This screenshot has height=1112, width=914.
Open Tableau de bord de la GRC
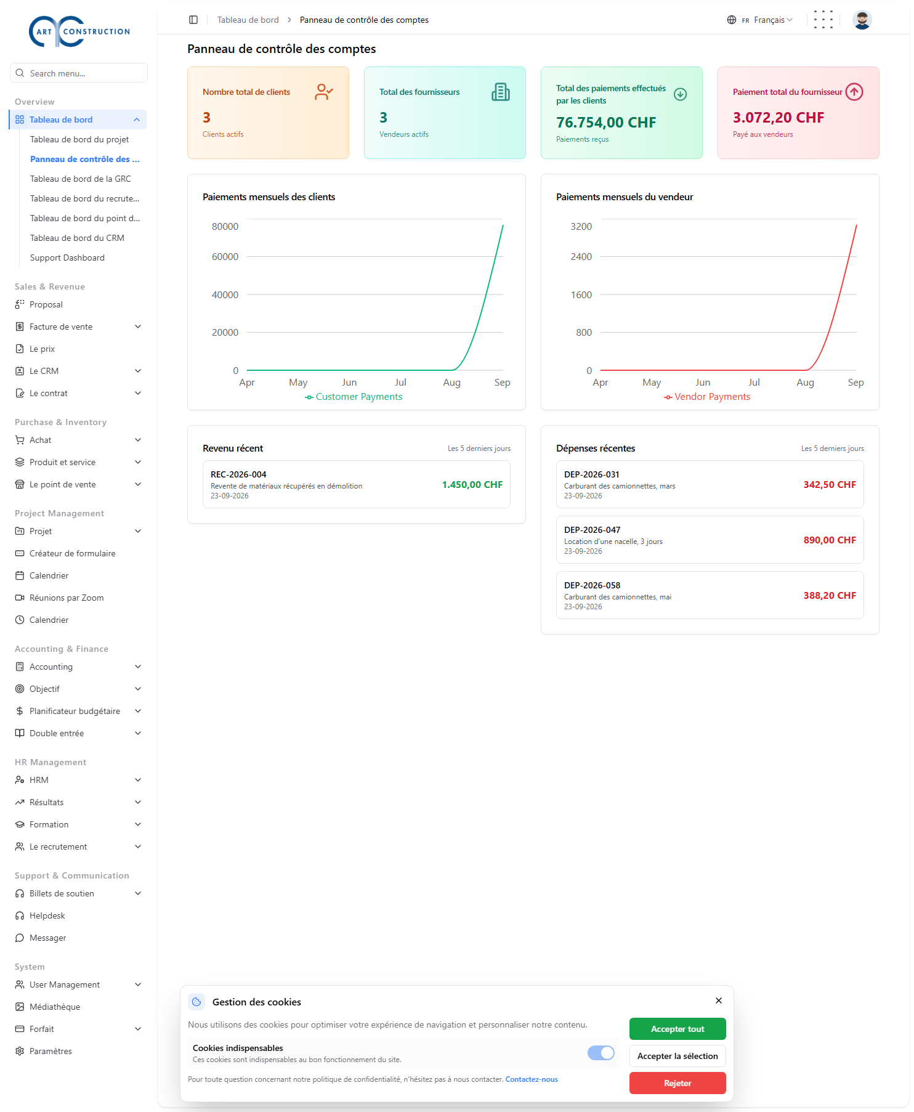[x=81, y=179]
